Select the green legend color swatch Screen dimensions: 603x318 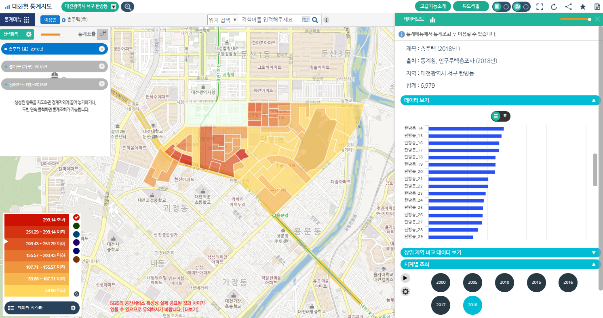click(76, 226)
